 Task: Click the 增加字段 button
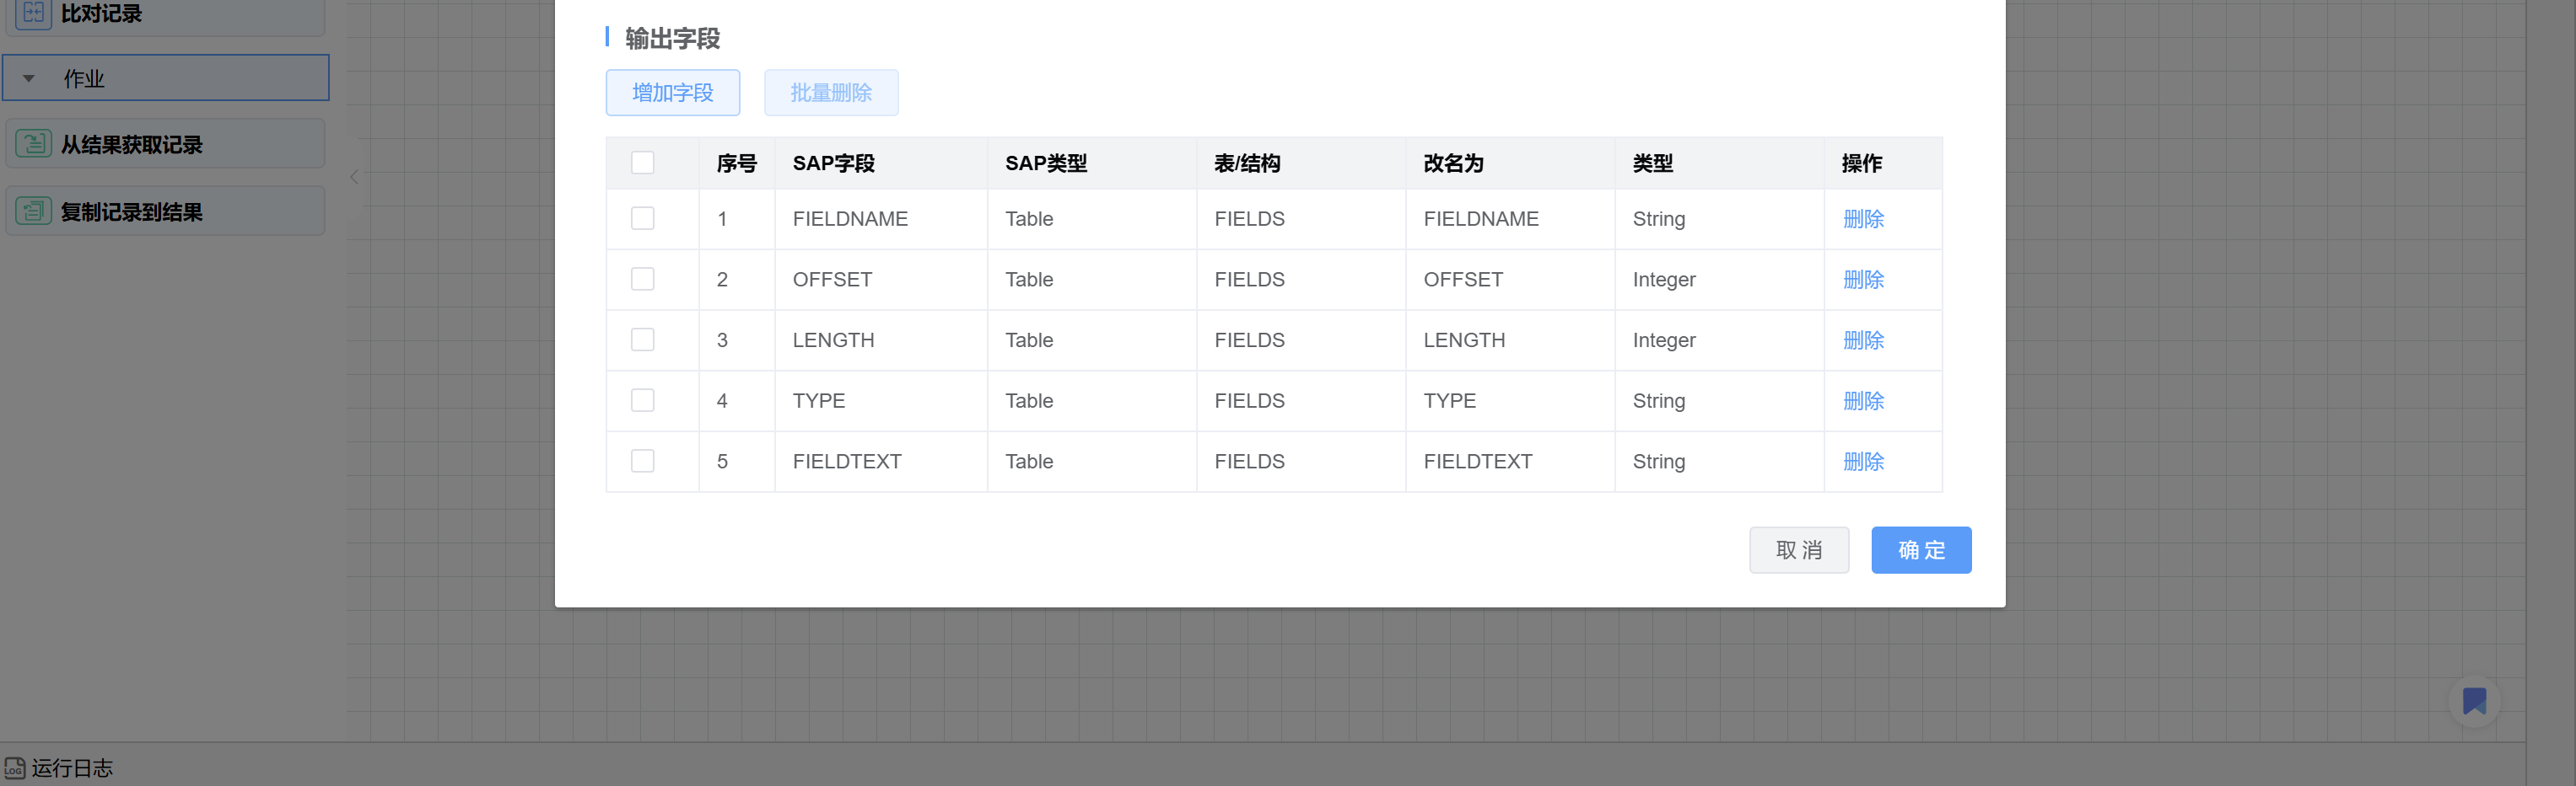pyautogui.click(x=672, y=93)
